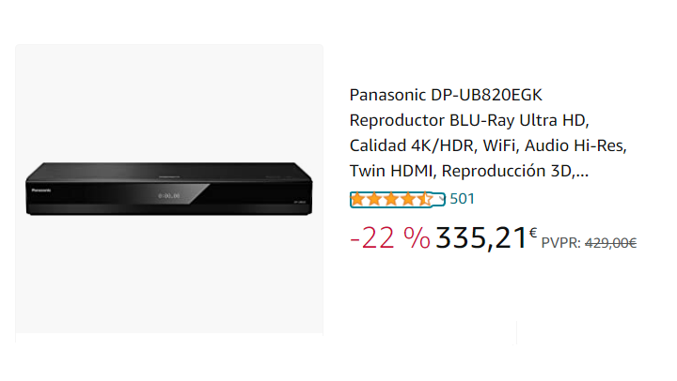Open the Panasonic DP-UB820EGK product title

coord(446,95)
